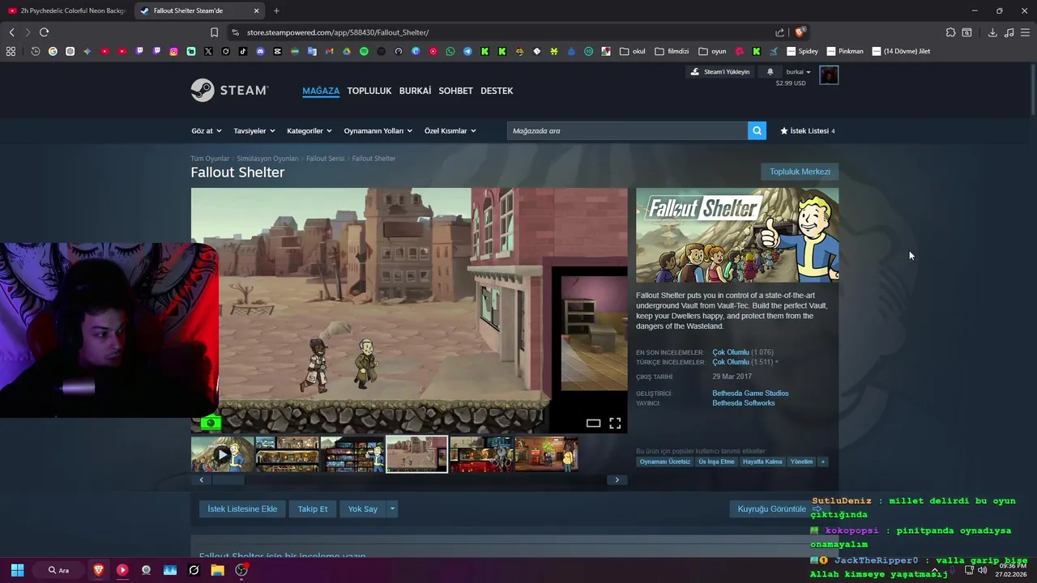Open the Gmail bookmark icon
Screen dimensions: 1037x583
(329, 51)
